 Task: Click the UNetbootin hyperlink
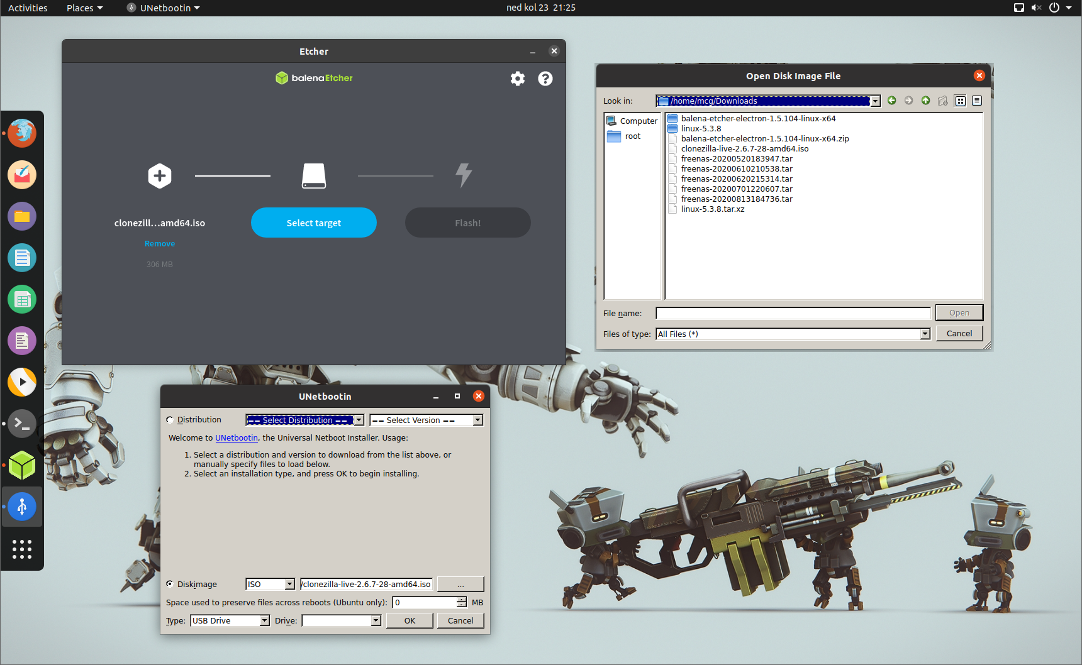(237, 438)
